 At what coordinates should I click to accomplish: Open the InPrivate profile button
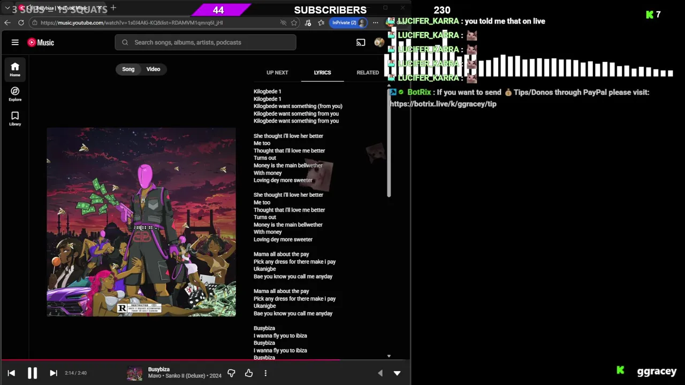[x=349, y=22]
